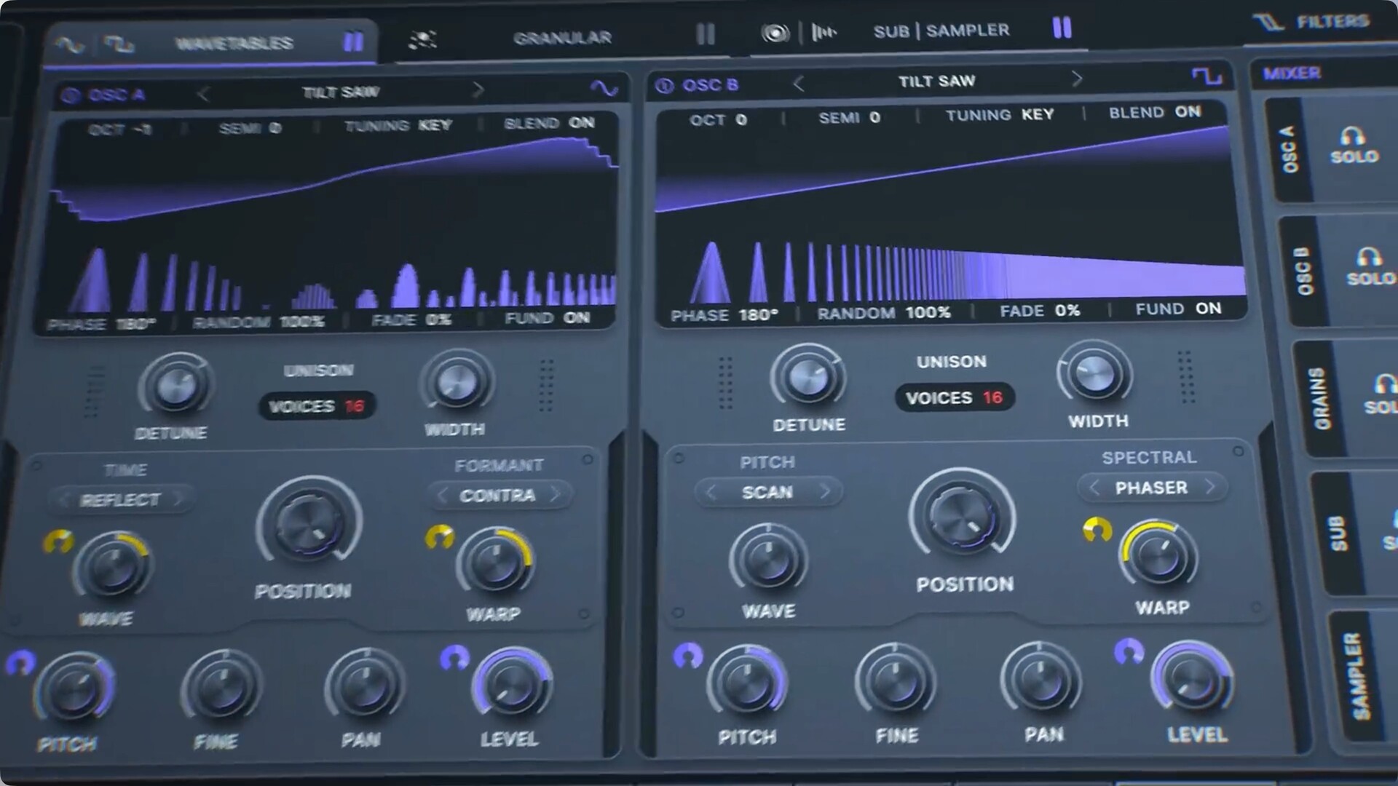Click the square wave icon in OSC B header
This screenshot has width=1398, height=786.
click(x=1206, y=76)
